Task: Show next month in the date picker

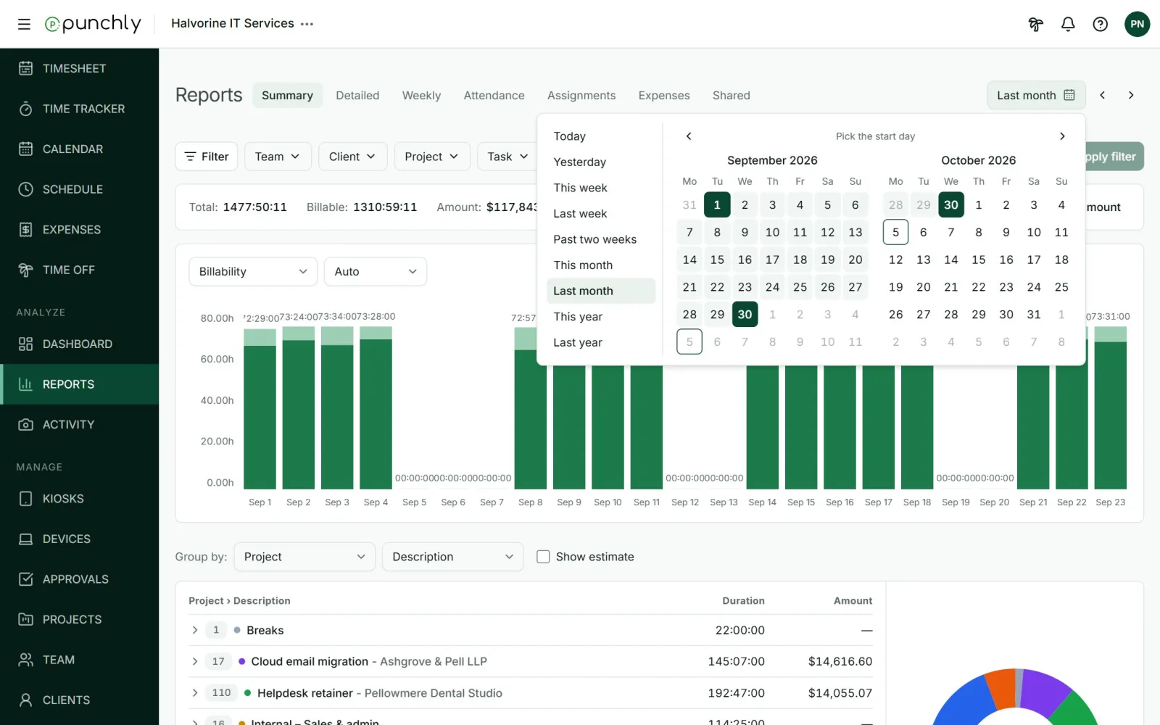Action: pyautogui.click(x=1062, y=136)
